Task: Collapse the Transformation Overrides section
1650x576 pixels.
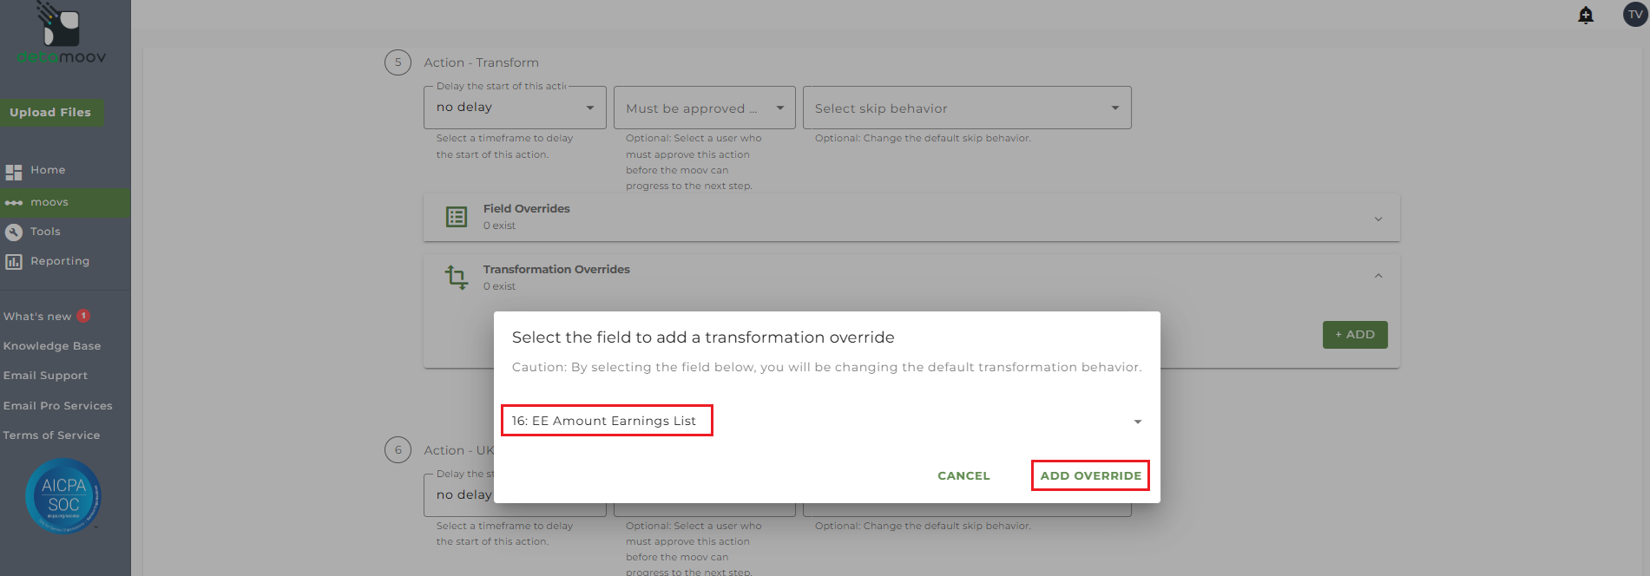Action: (x=1377, y=276)
